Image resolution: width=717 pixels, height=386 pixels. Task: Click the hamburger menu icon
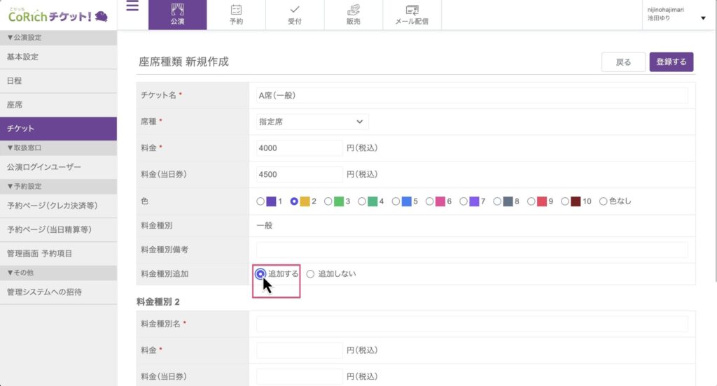pyautogui.click(x=132, y=8)
